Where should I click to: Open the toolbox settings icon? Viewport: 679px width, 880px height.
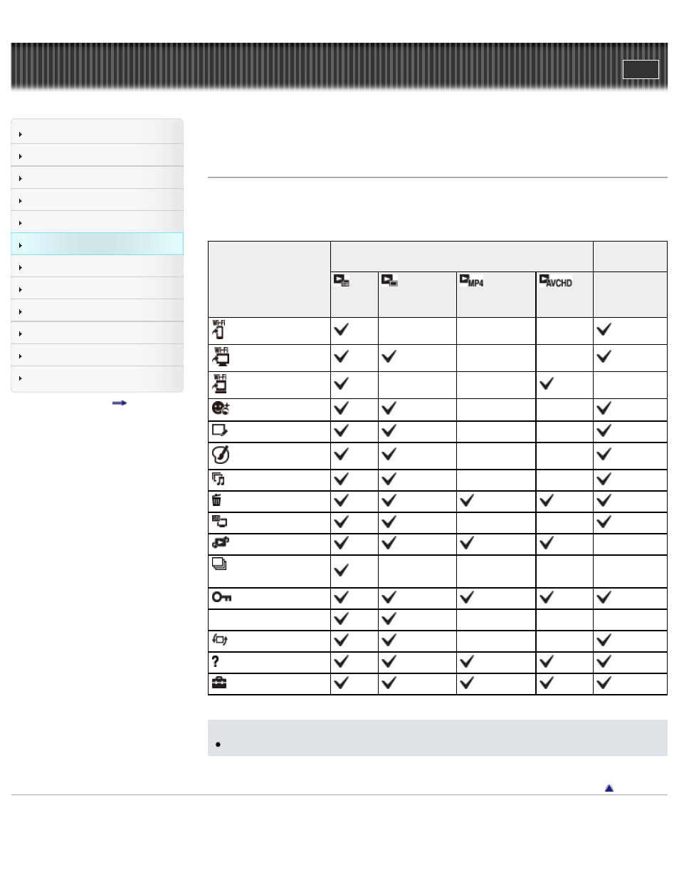(219, 683)
